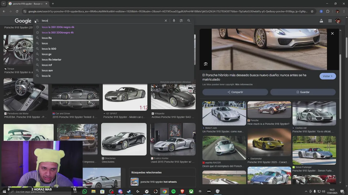The image size is (348, 195).
Task: Open the Diariomotor yellow Porsche thumbnail
Action: coord(269,143)
